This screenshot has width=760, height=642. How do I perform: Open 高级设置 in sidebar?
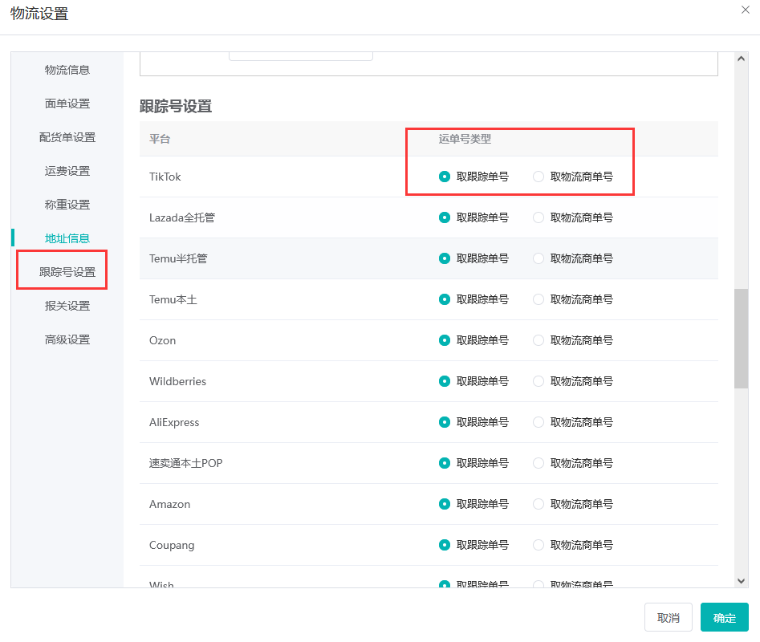(x=67, y=339)
